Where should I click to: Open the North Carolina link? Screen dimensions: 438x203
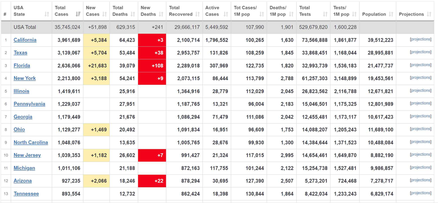click(31, 143)
